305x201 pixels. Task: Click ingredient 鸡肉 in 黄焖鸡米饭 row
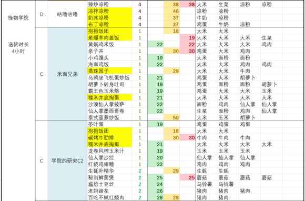click(267, 44)
